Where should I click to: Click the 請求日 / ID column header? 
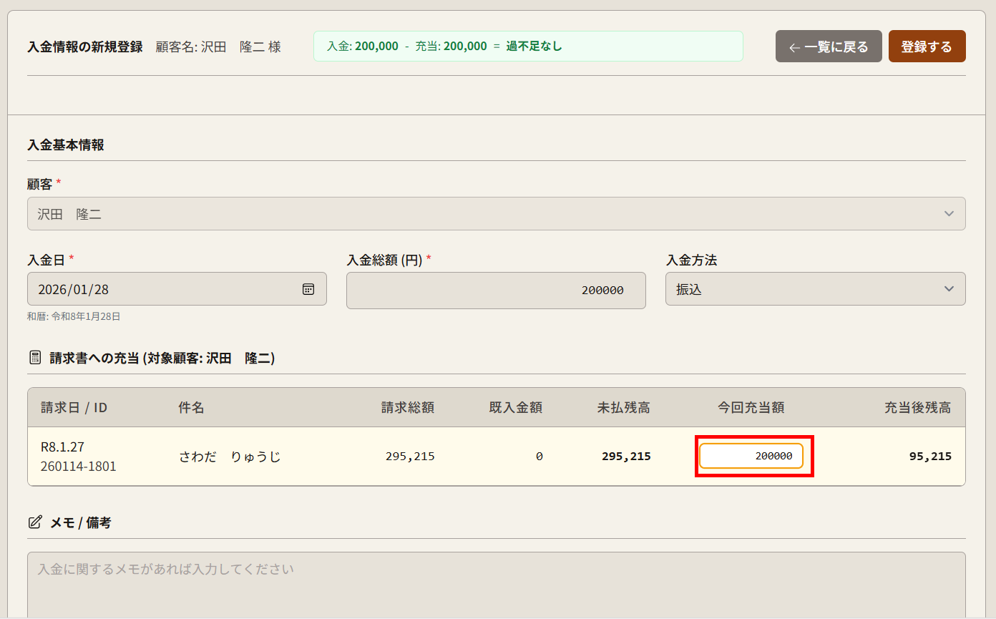coord(74,408)
